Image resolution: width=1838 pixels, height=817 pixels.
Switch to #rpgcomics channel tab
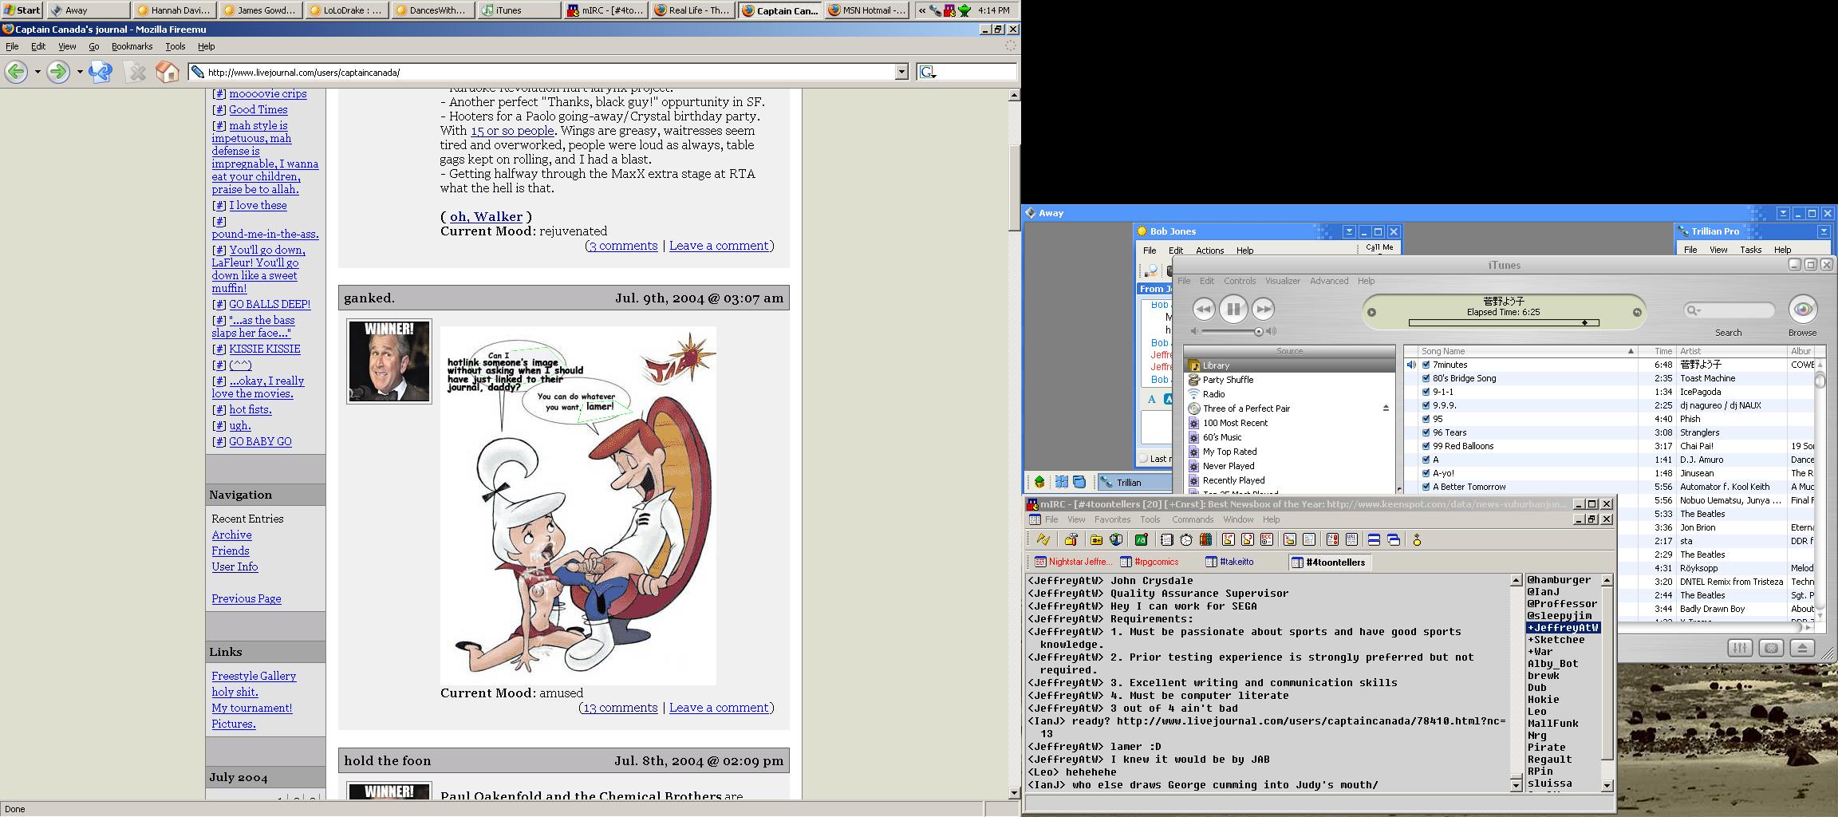(1150, 562)
